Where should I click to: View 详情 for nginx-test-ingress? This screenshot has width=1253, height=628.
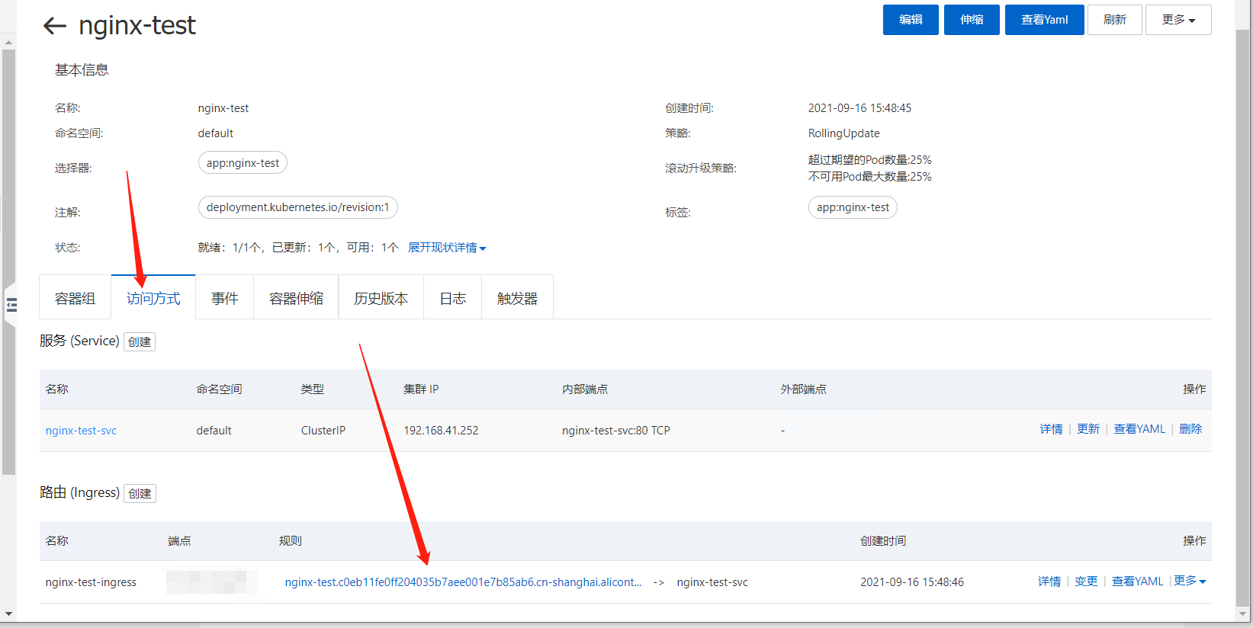pyautogui.click(x=1049, y=582)
